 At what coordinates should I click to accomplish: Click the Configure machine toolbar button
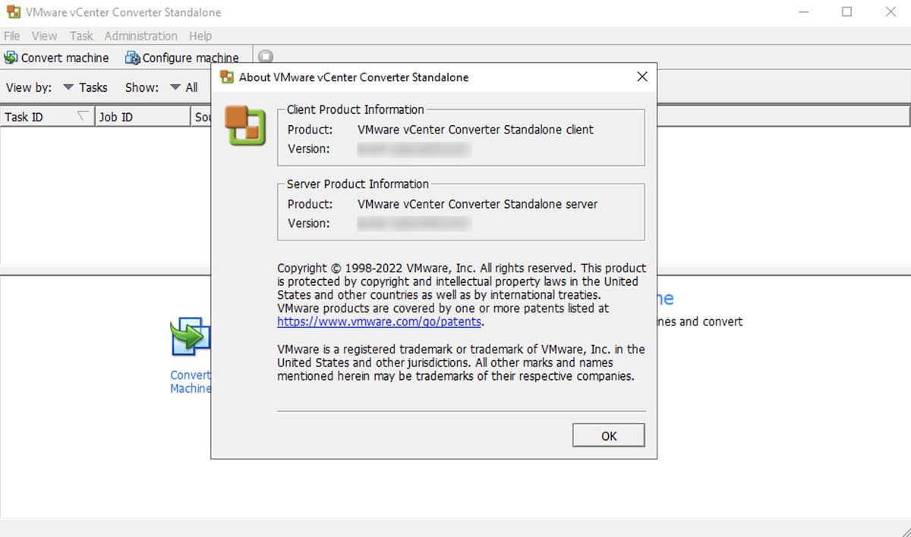[x=182, y=58]
